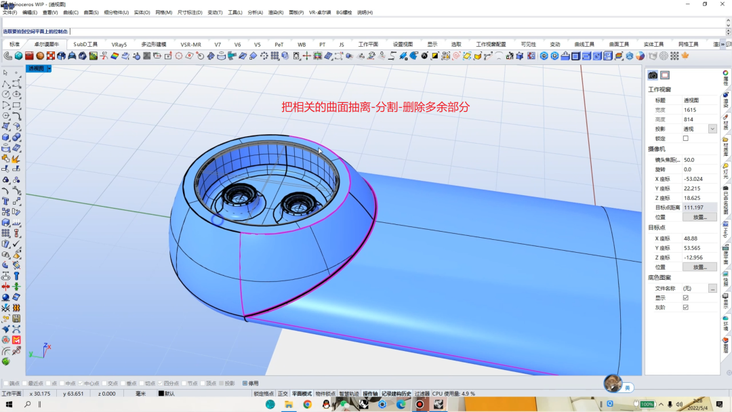This screenshot has height=412, width=732.
Task: Click the black 默认 layer color swatch
Action: click(x=161, y=394)
